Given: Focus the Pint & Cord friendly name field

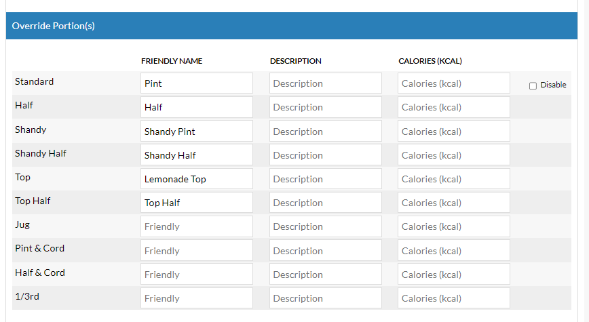Looking at the screenshot, I should point(196,251).
